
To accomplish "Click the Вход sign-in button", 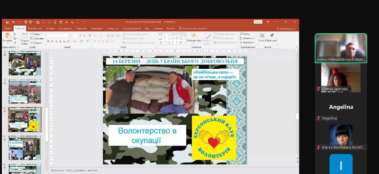I will pyautogui.click(x=258, y=22).
